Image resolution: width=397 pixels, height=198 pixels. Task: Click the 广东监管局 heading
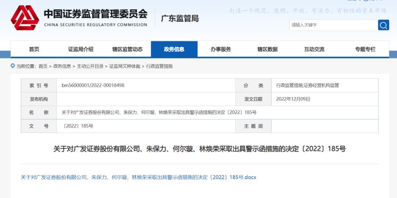[180, 18]
